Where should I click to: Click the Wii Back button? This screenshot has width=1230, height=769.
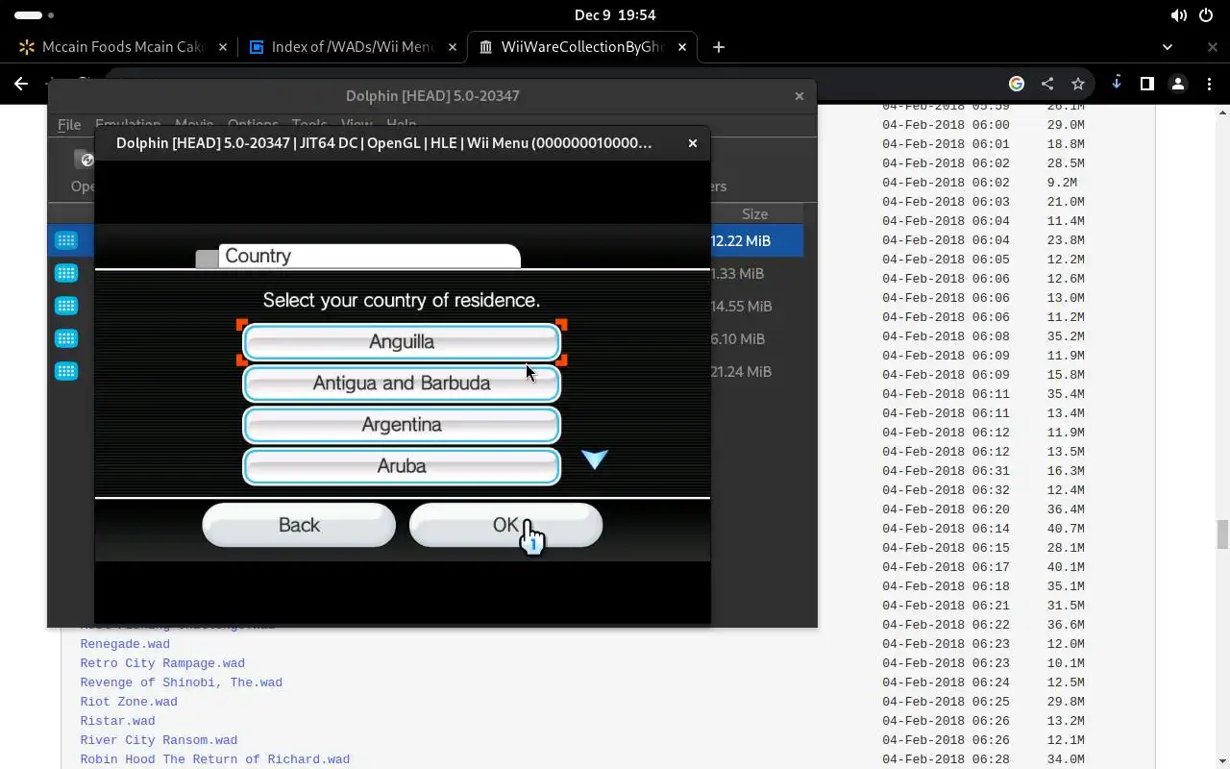tap(299, 525)
